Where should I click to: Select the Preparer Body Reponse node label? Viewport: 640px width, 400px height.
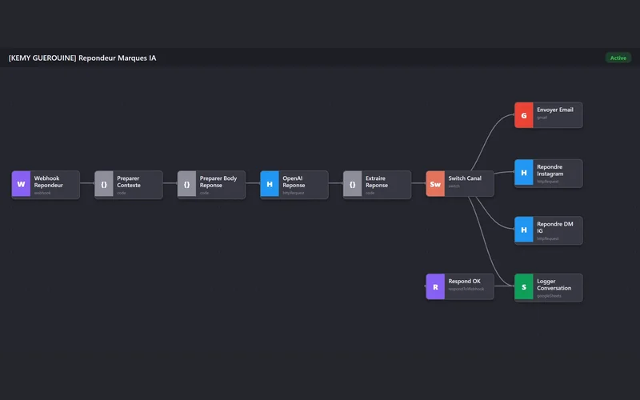point(218,182)
